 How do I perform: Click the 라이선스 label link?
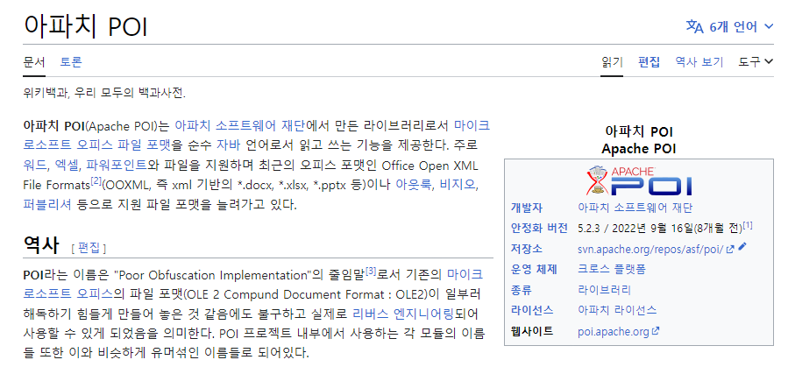532,310
